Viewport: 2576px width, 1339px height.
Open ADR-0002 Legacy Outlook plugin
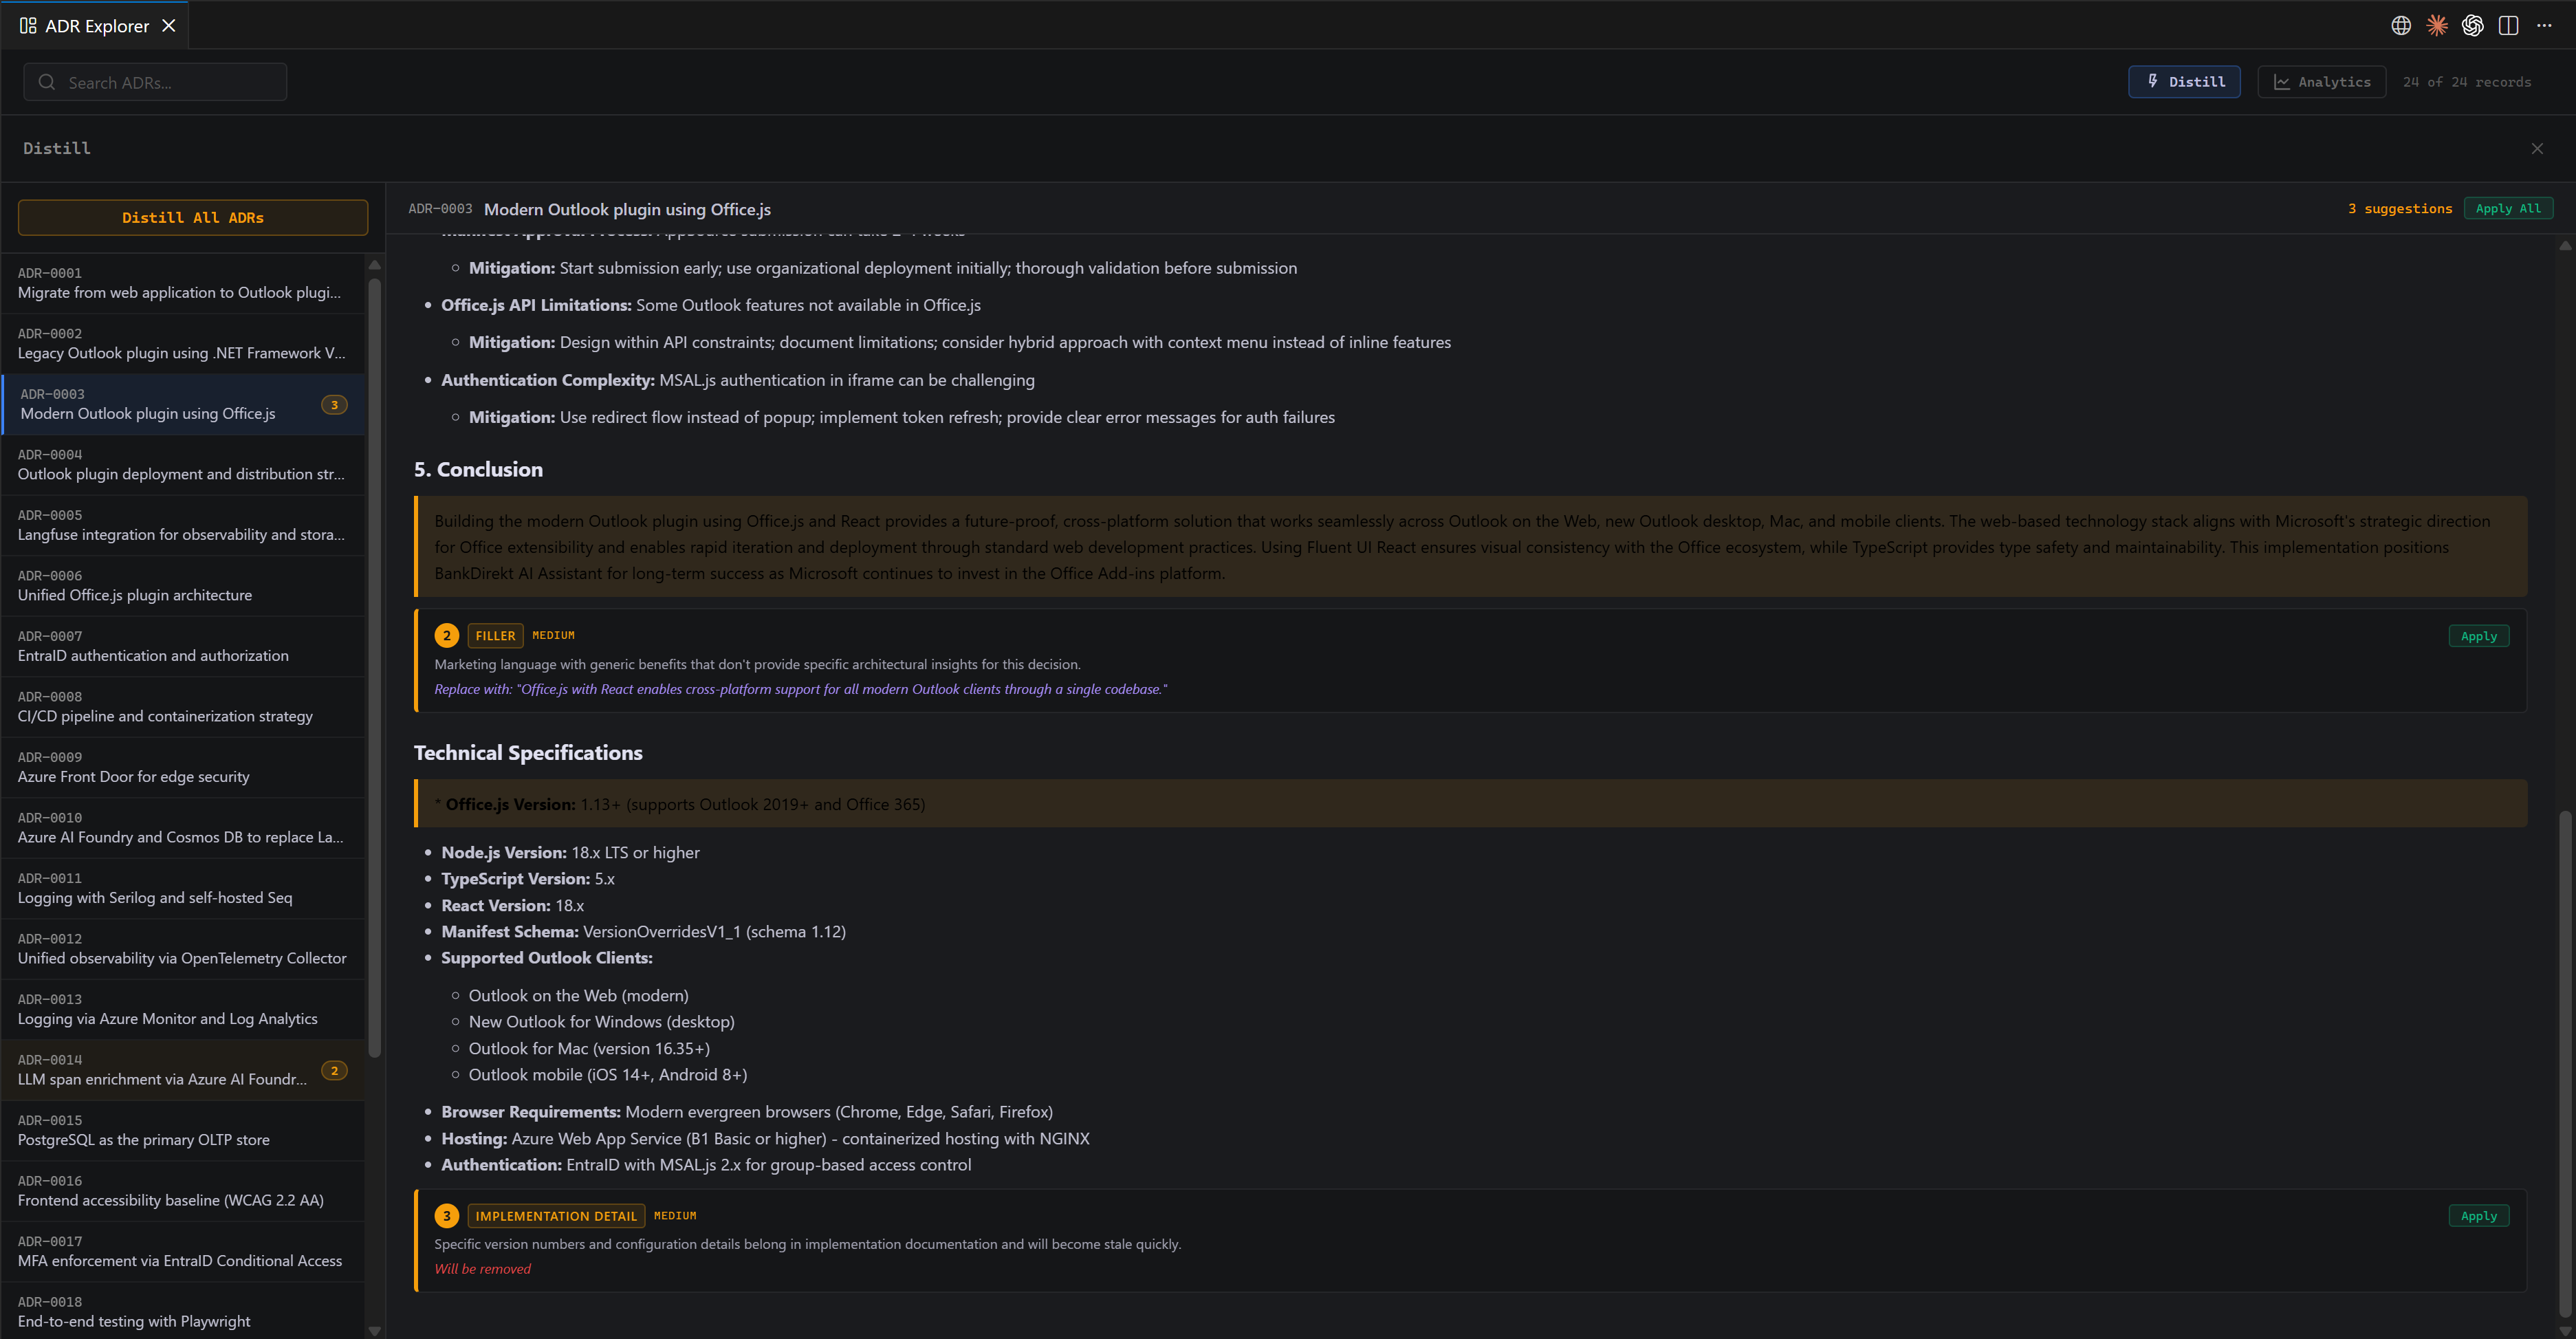pyautogui.click(x=183, y=344)
